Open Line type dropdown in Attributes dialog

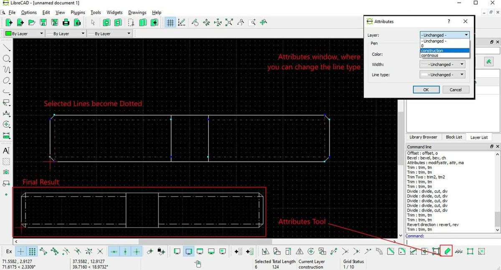442,75
